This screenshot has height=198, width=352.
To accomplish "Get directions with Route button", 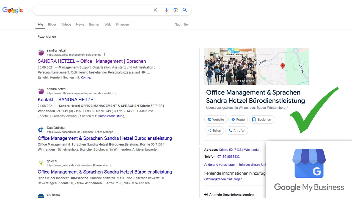I will click(238, 120).
